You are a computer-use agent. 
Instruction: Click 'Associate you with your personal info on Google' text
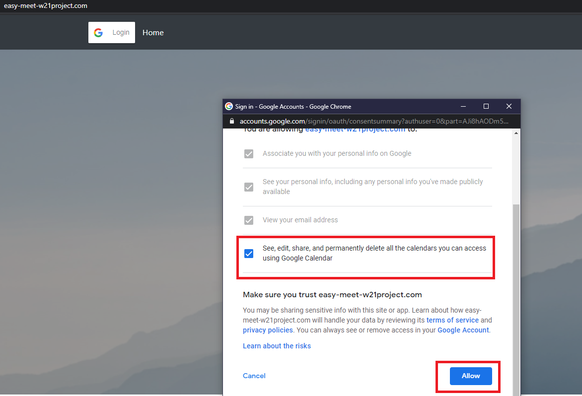[x=337, y=153]
